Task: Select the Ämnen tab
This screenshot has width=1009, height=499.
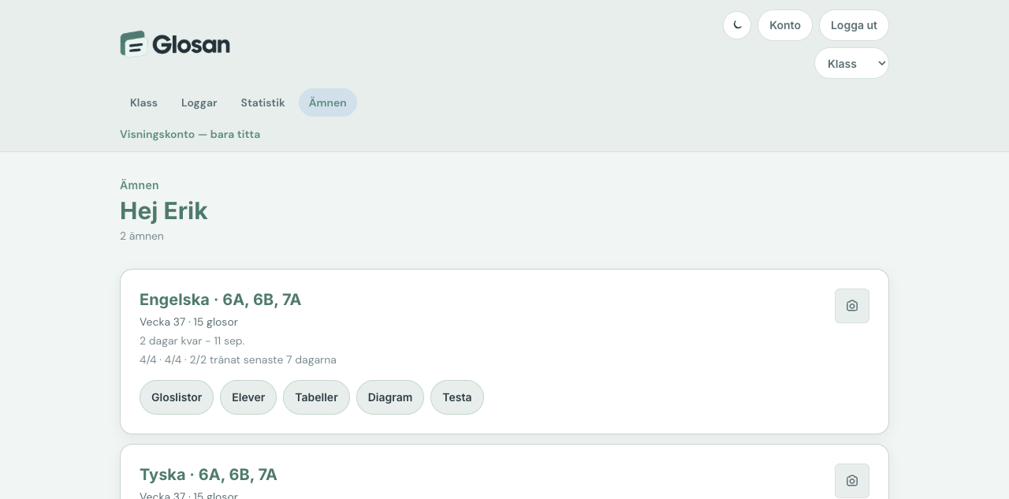Action: pos(328,102)
